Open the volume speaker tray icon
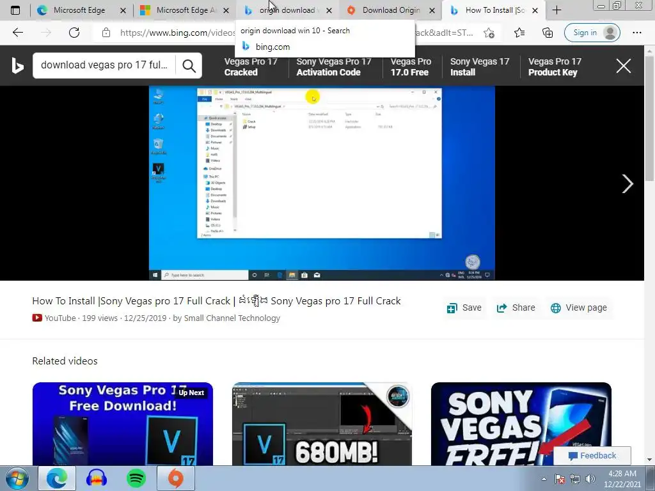Screen dimensions: 655x491 [x=590, y=479]
